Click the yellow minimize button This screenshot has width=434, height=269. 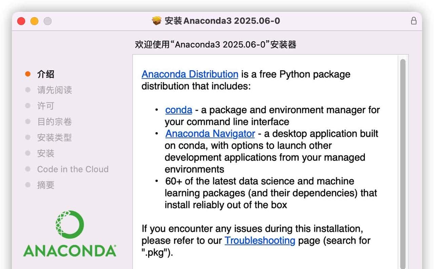(x=34, y=21)
